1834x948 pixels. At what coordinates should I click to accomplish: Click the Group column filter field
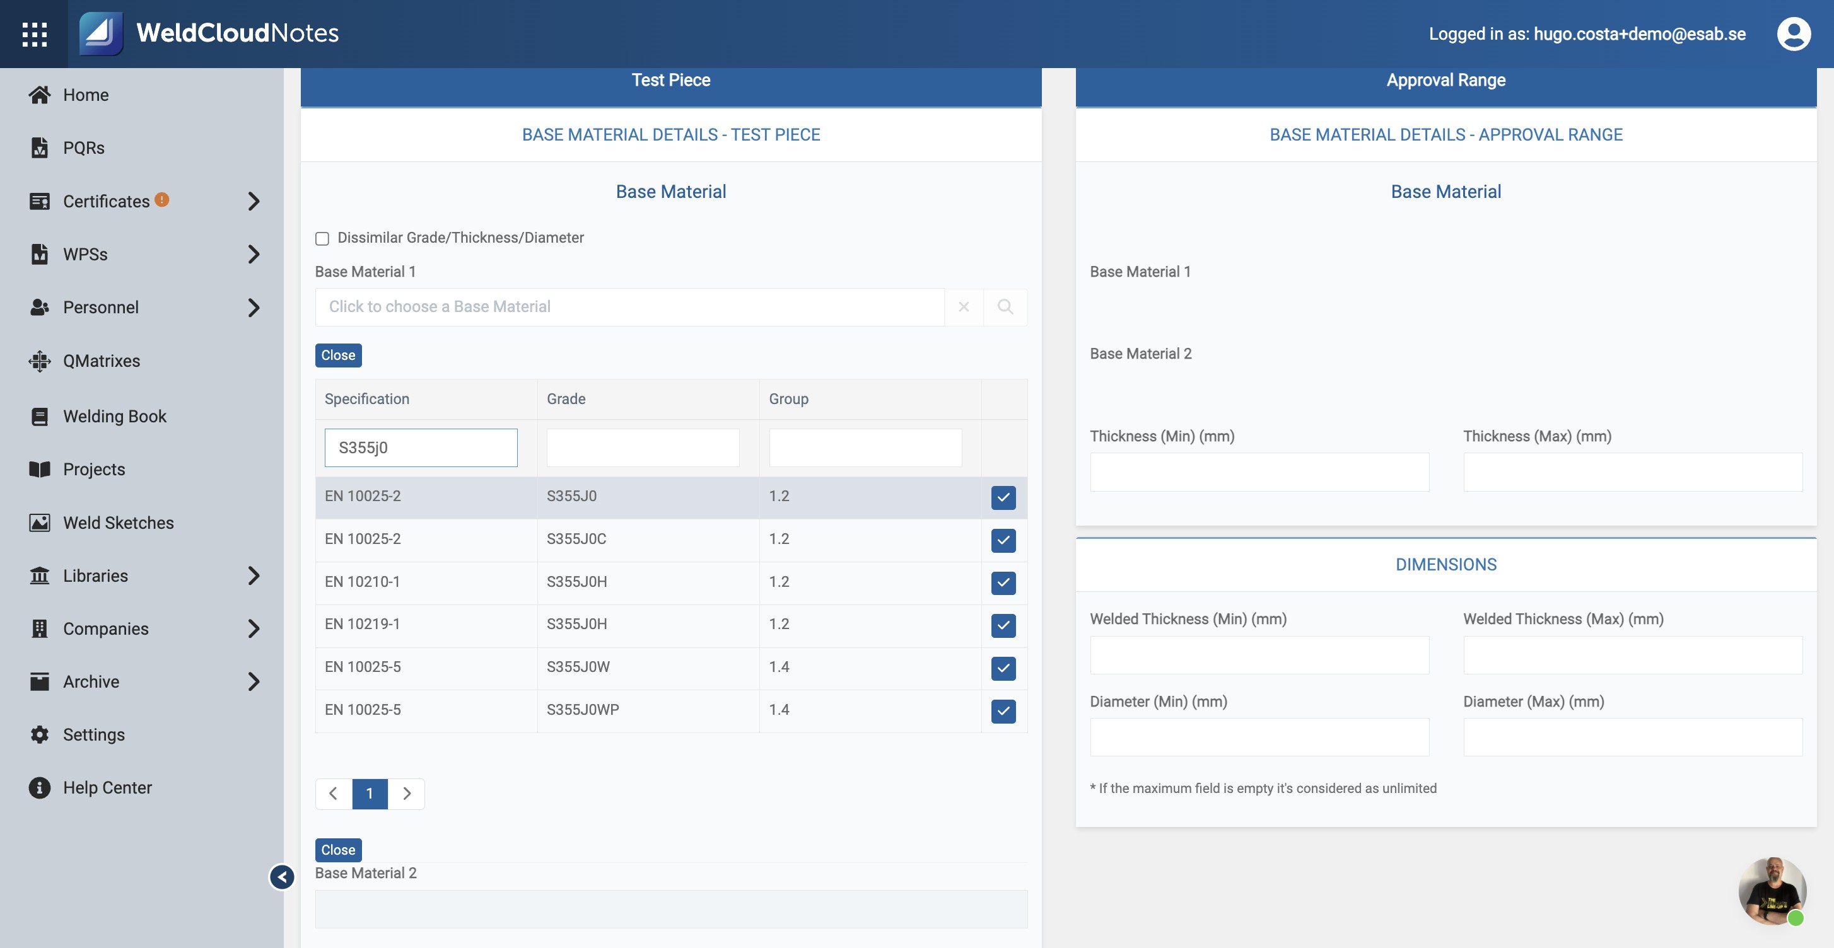pyautogui.click(x=865, y=448)
